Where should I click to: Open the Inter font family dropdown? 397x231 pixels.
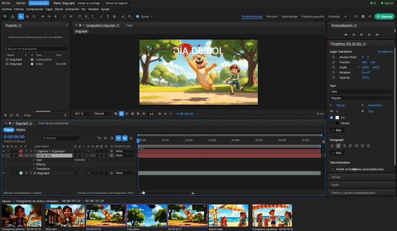tap(361, 92)
